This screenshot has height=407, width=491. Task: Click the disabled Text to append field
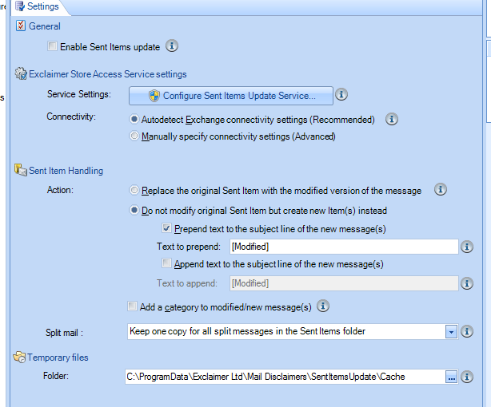click(x=344, y=283)
